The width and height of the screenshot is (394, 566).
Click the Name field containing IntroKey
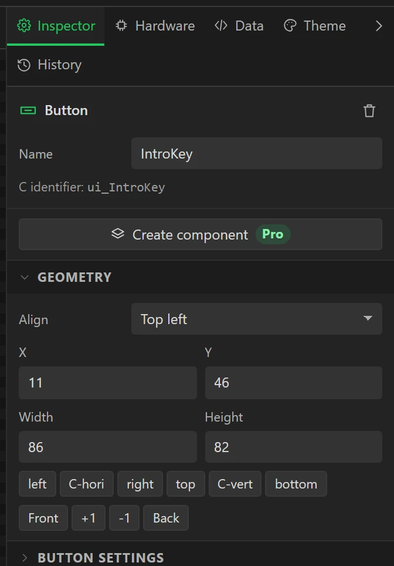click(x=257, y=153)
